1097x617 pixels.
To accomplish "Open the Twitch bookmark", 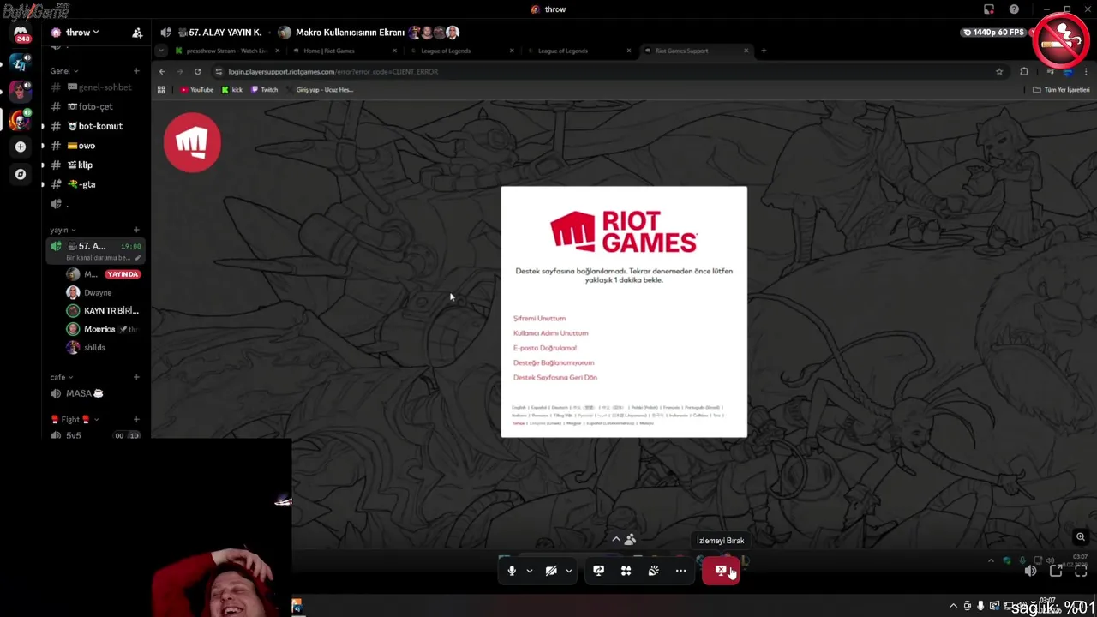I will (x=264, y=90).
